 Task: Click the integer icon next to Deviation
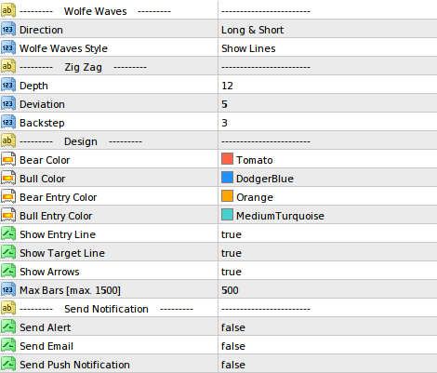click(8, 103)
